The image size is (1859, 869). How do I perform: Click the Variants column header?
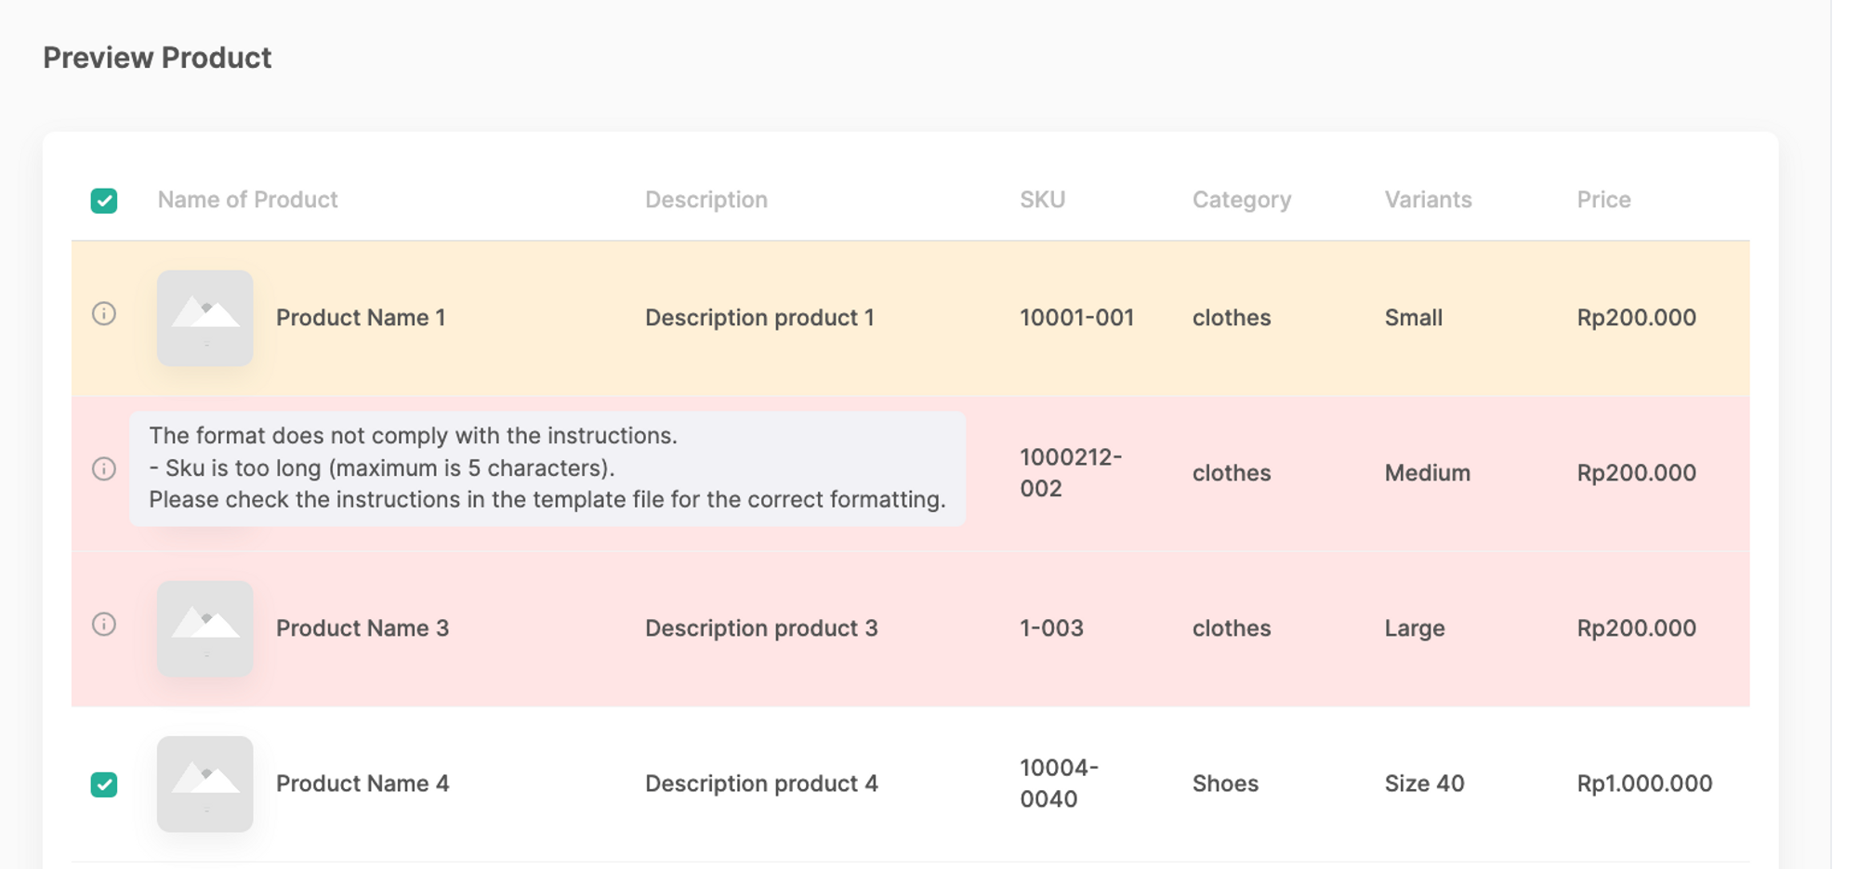point(1428,200)
